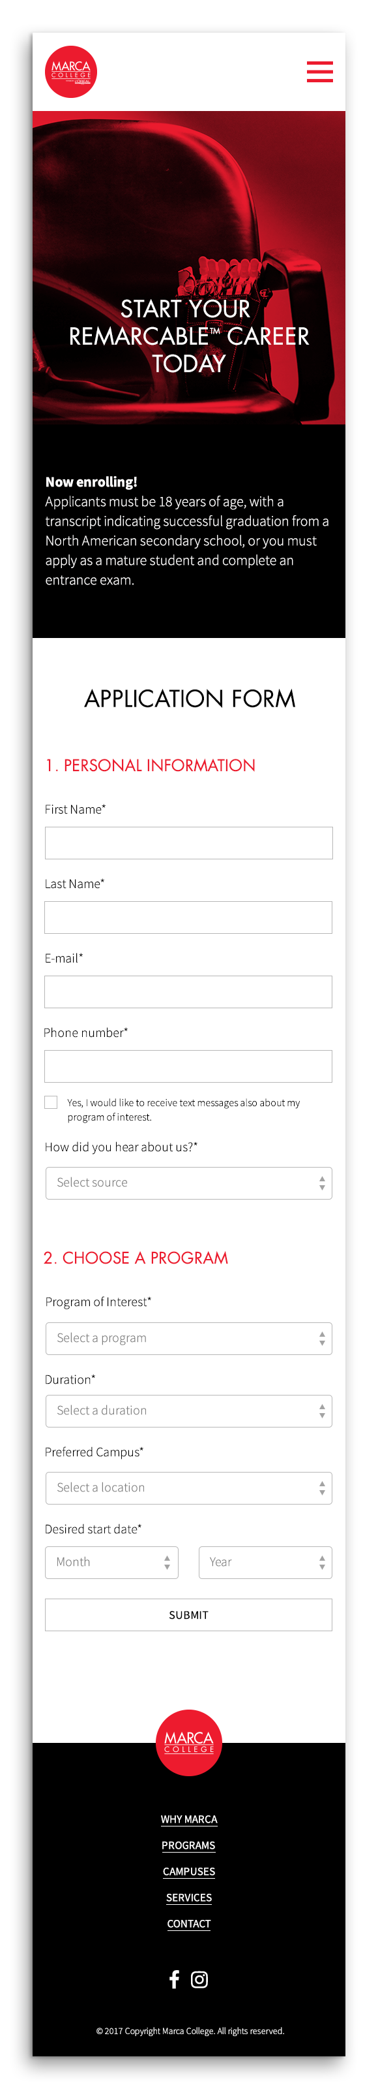Screen dimensions: 378x2089
Task: Open the hamburger menu icon
Action: [320, 71]
